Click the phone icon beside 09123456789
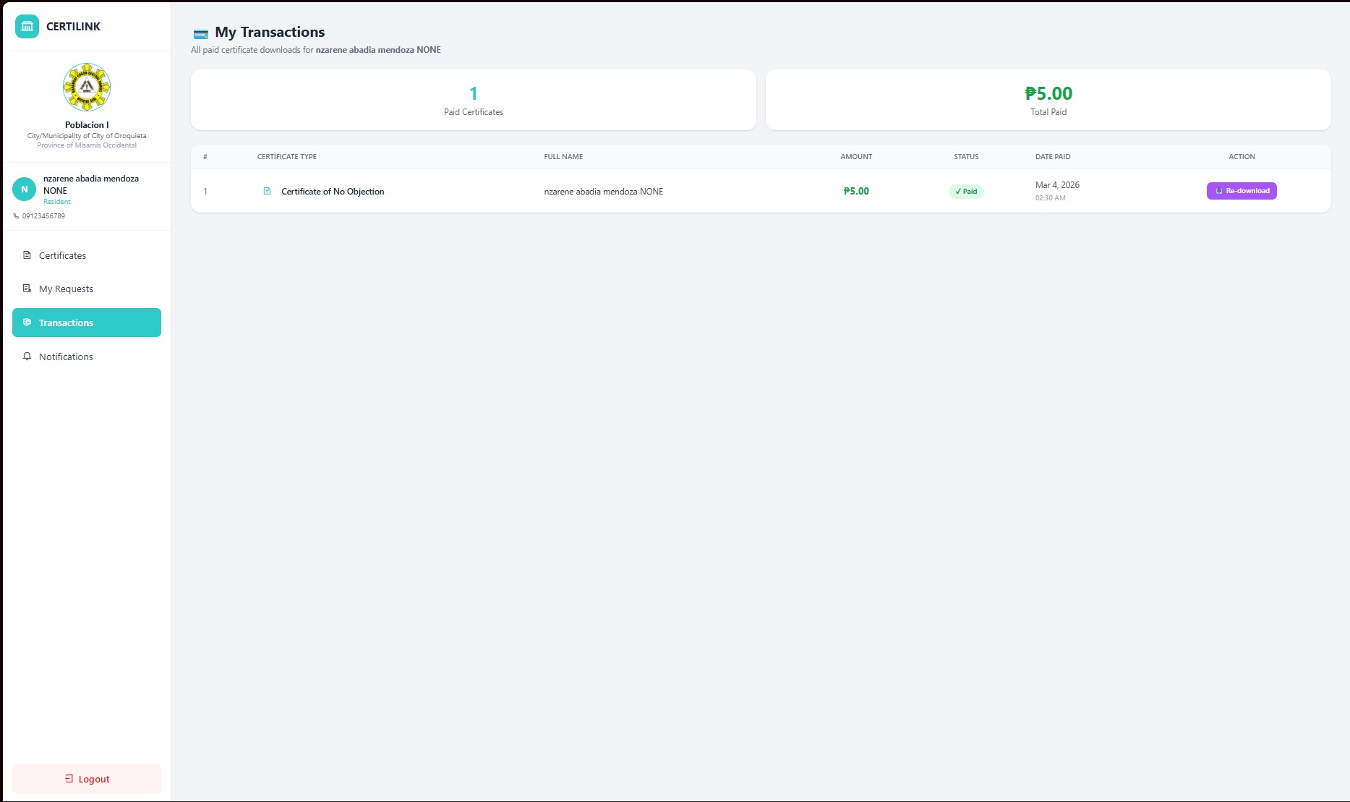This screenshot has height=802, width=1350. (15, 216)
